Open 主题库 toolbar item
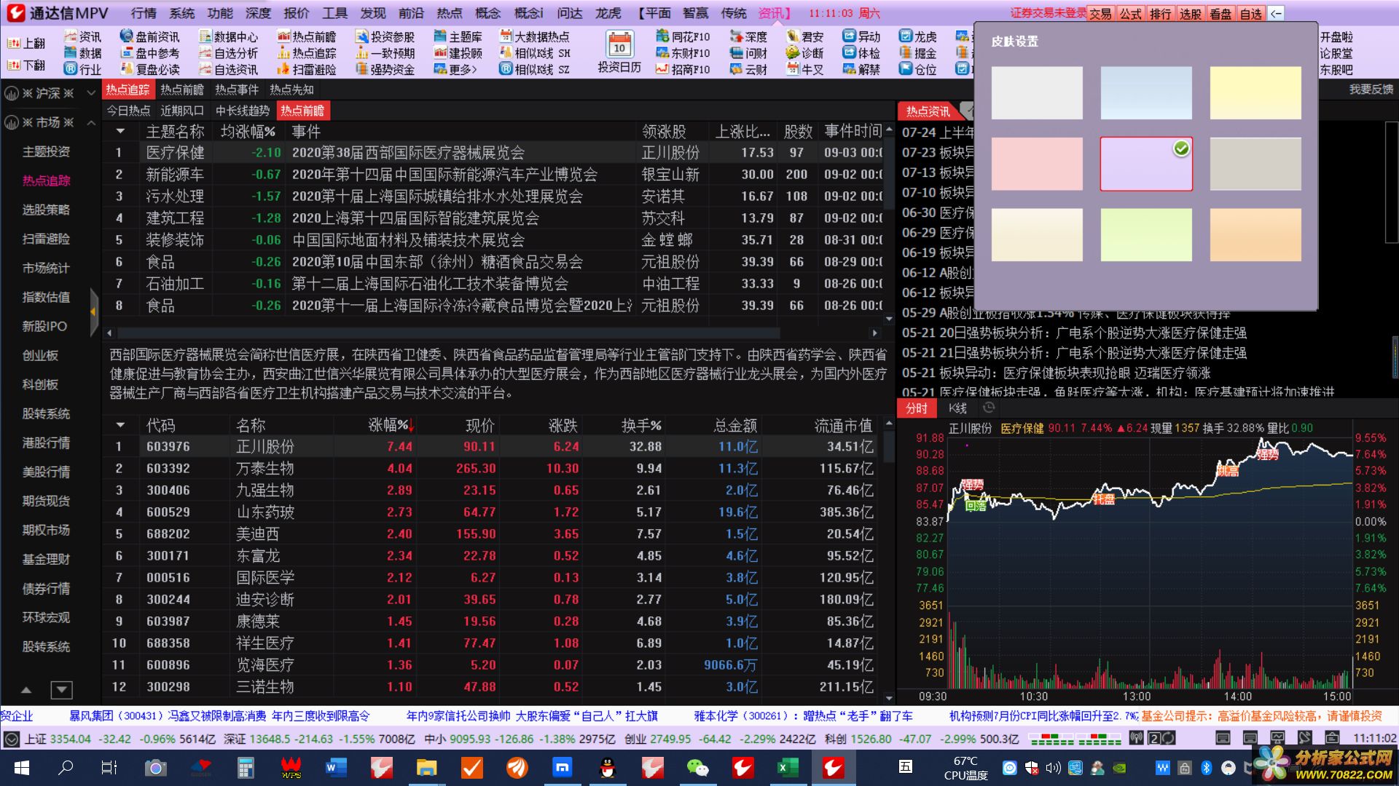 (458, 36)
